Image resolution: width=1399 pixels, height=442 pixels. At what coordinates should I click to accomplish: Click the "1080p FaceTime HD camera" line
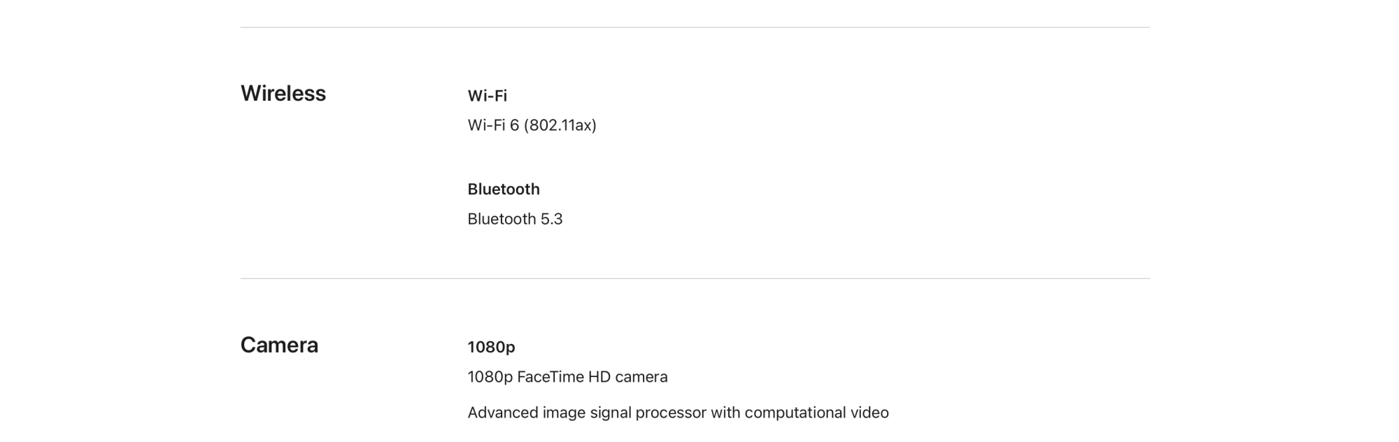(567, 377)
